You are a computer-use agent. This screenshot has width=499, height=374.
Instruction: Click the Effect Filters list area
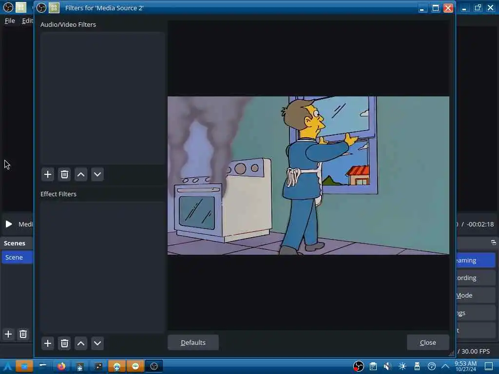102,267
